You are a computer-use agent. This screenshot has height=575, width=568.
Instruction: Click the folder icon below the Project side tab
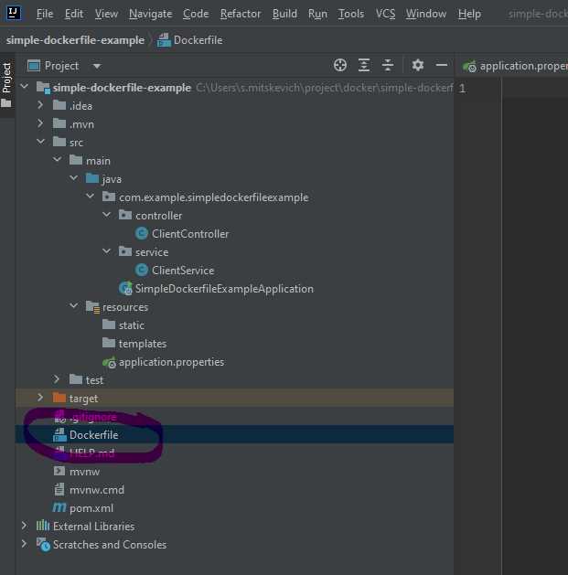[x=5, y=104]
